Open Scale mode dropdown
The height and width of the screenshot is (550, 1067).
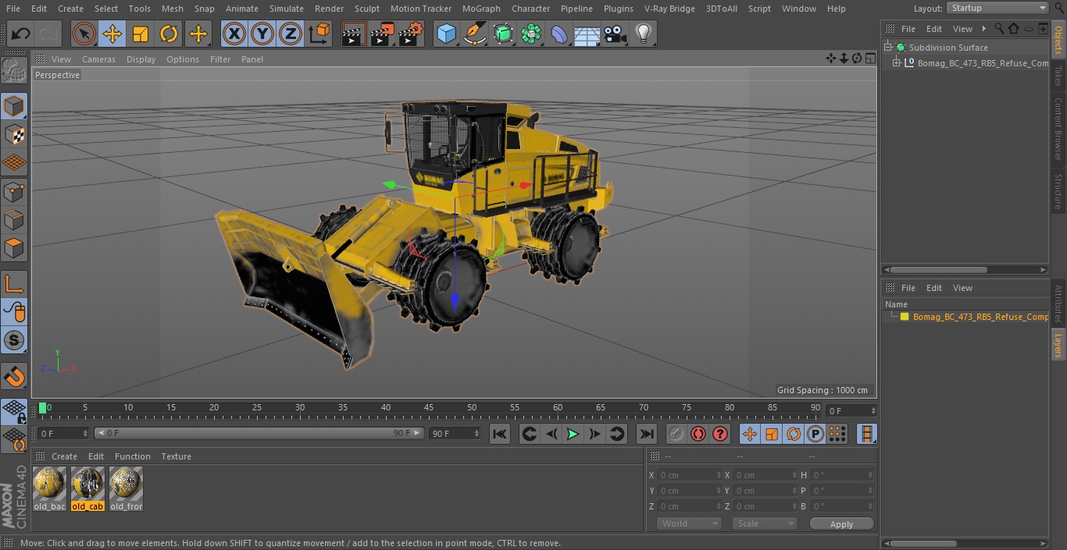[764, 523]
